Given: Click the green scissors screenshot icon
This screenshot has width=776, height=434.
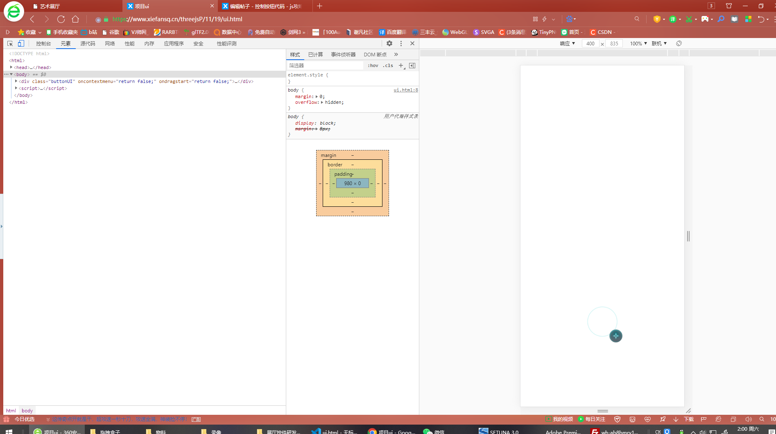Looking at the screenshot, I should click(x=689, y=19).
